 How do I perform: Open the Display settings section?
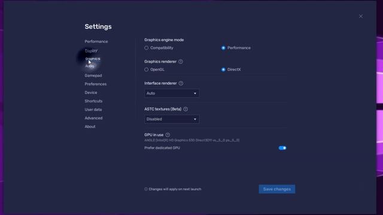tap(91, 51)
